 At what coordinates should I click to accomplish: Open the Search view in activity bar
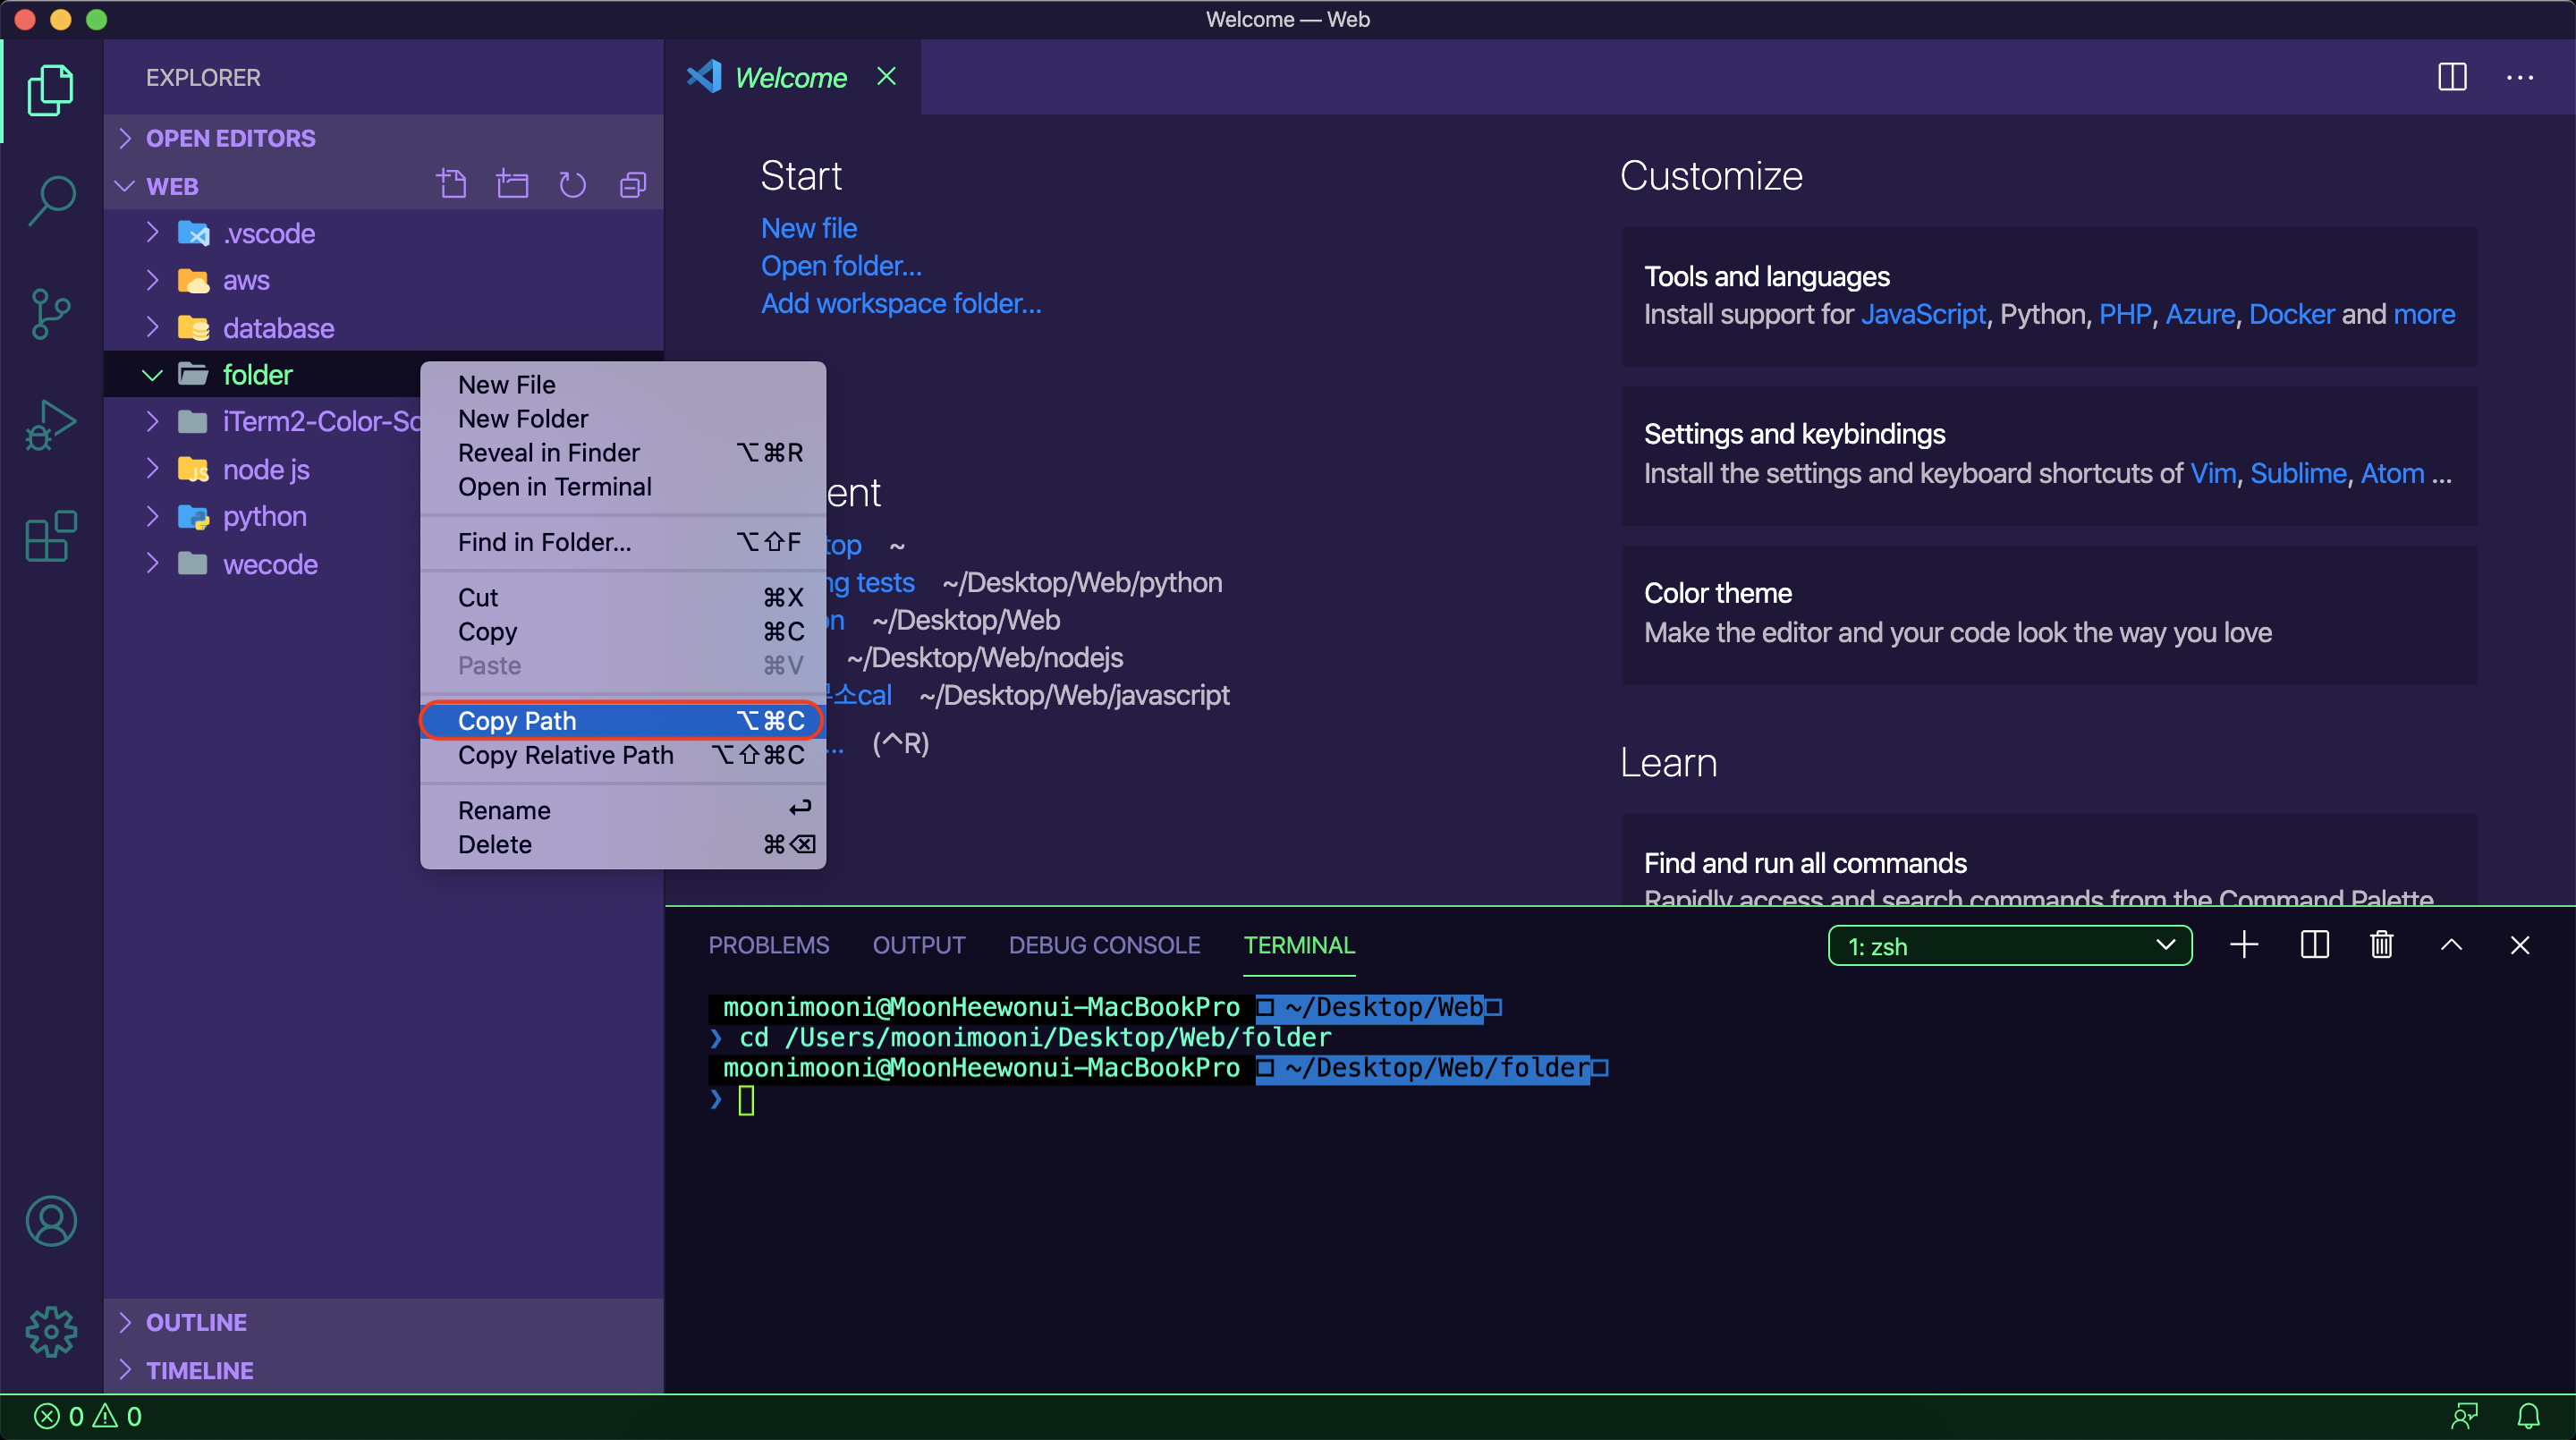pos(51,201)
